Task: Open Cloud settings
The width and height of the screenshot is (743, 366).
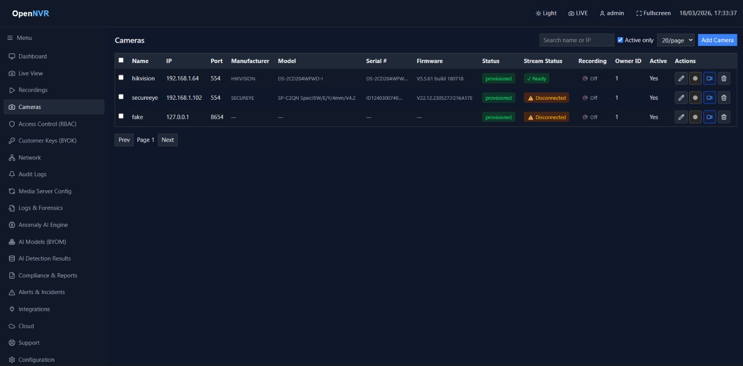Action: (x=54, y=326)
